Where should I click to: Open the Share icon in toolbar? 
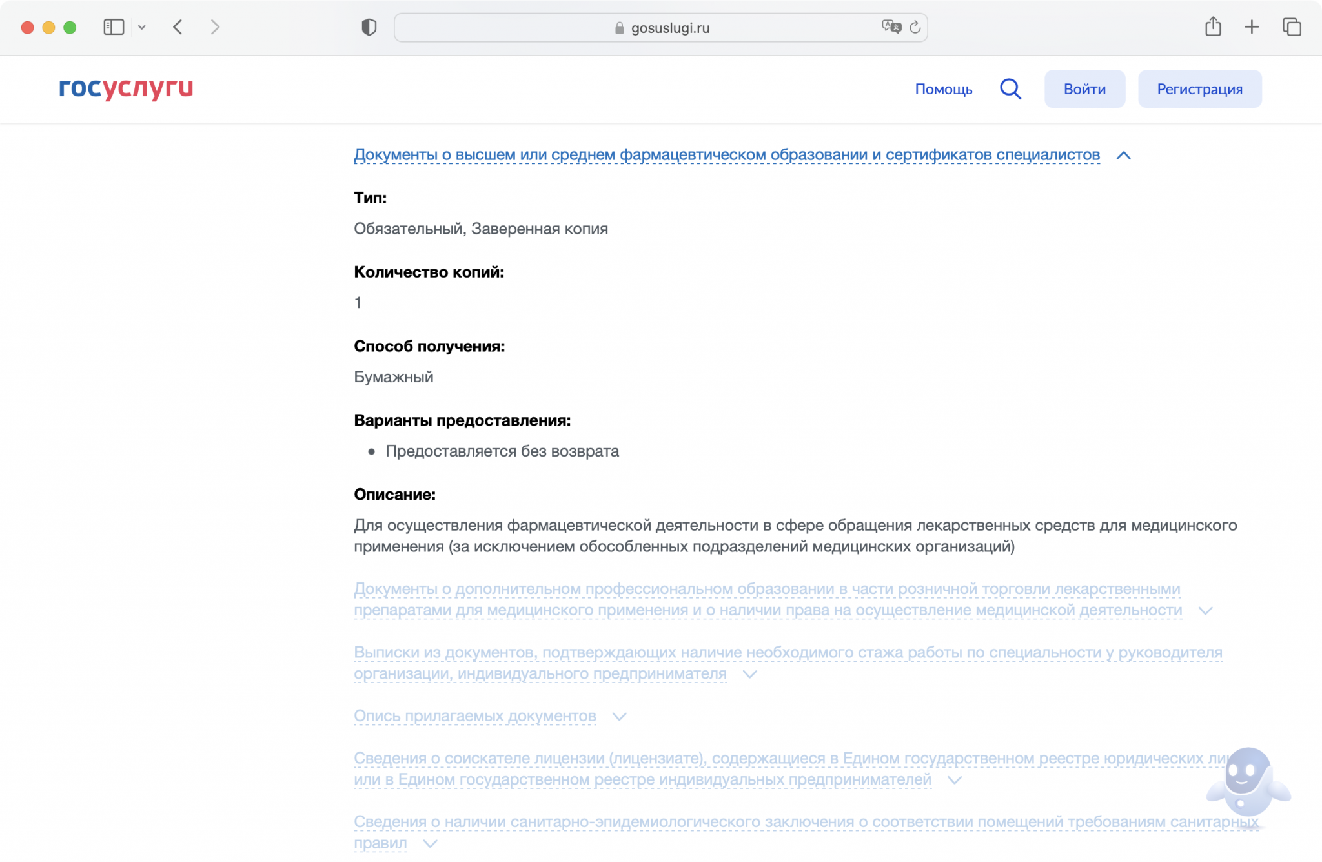click(x=1213, y=27)
